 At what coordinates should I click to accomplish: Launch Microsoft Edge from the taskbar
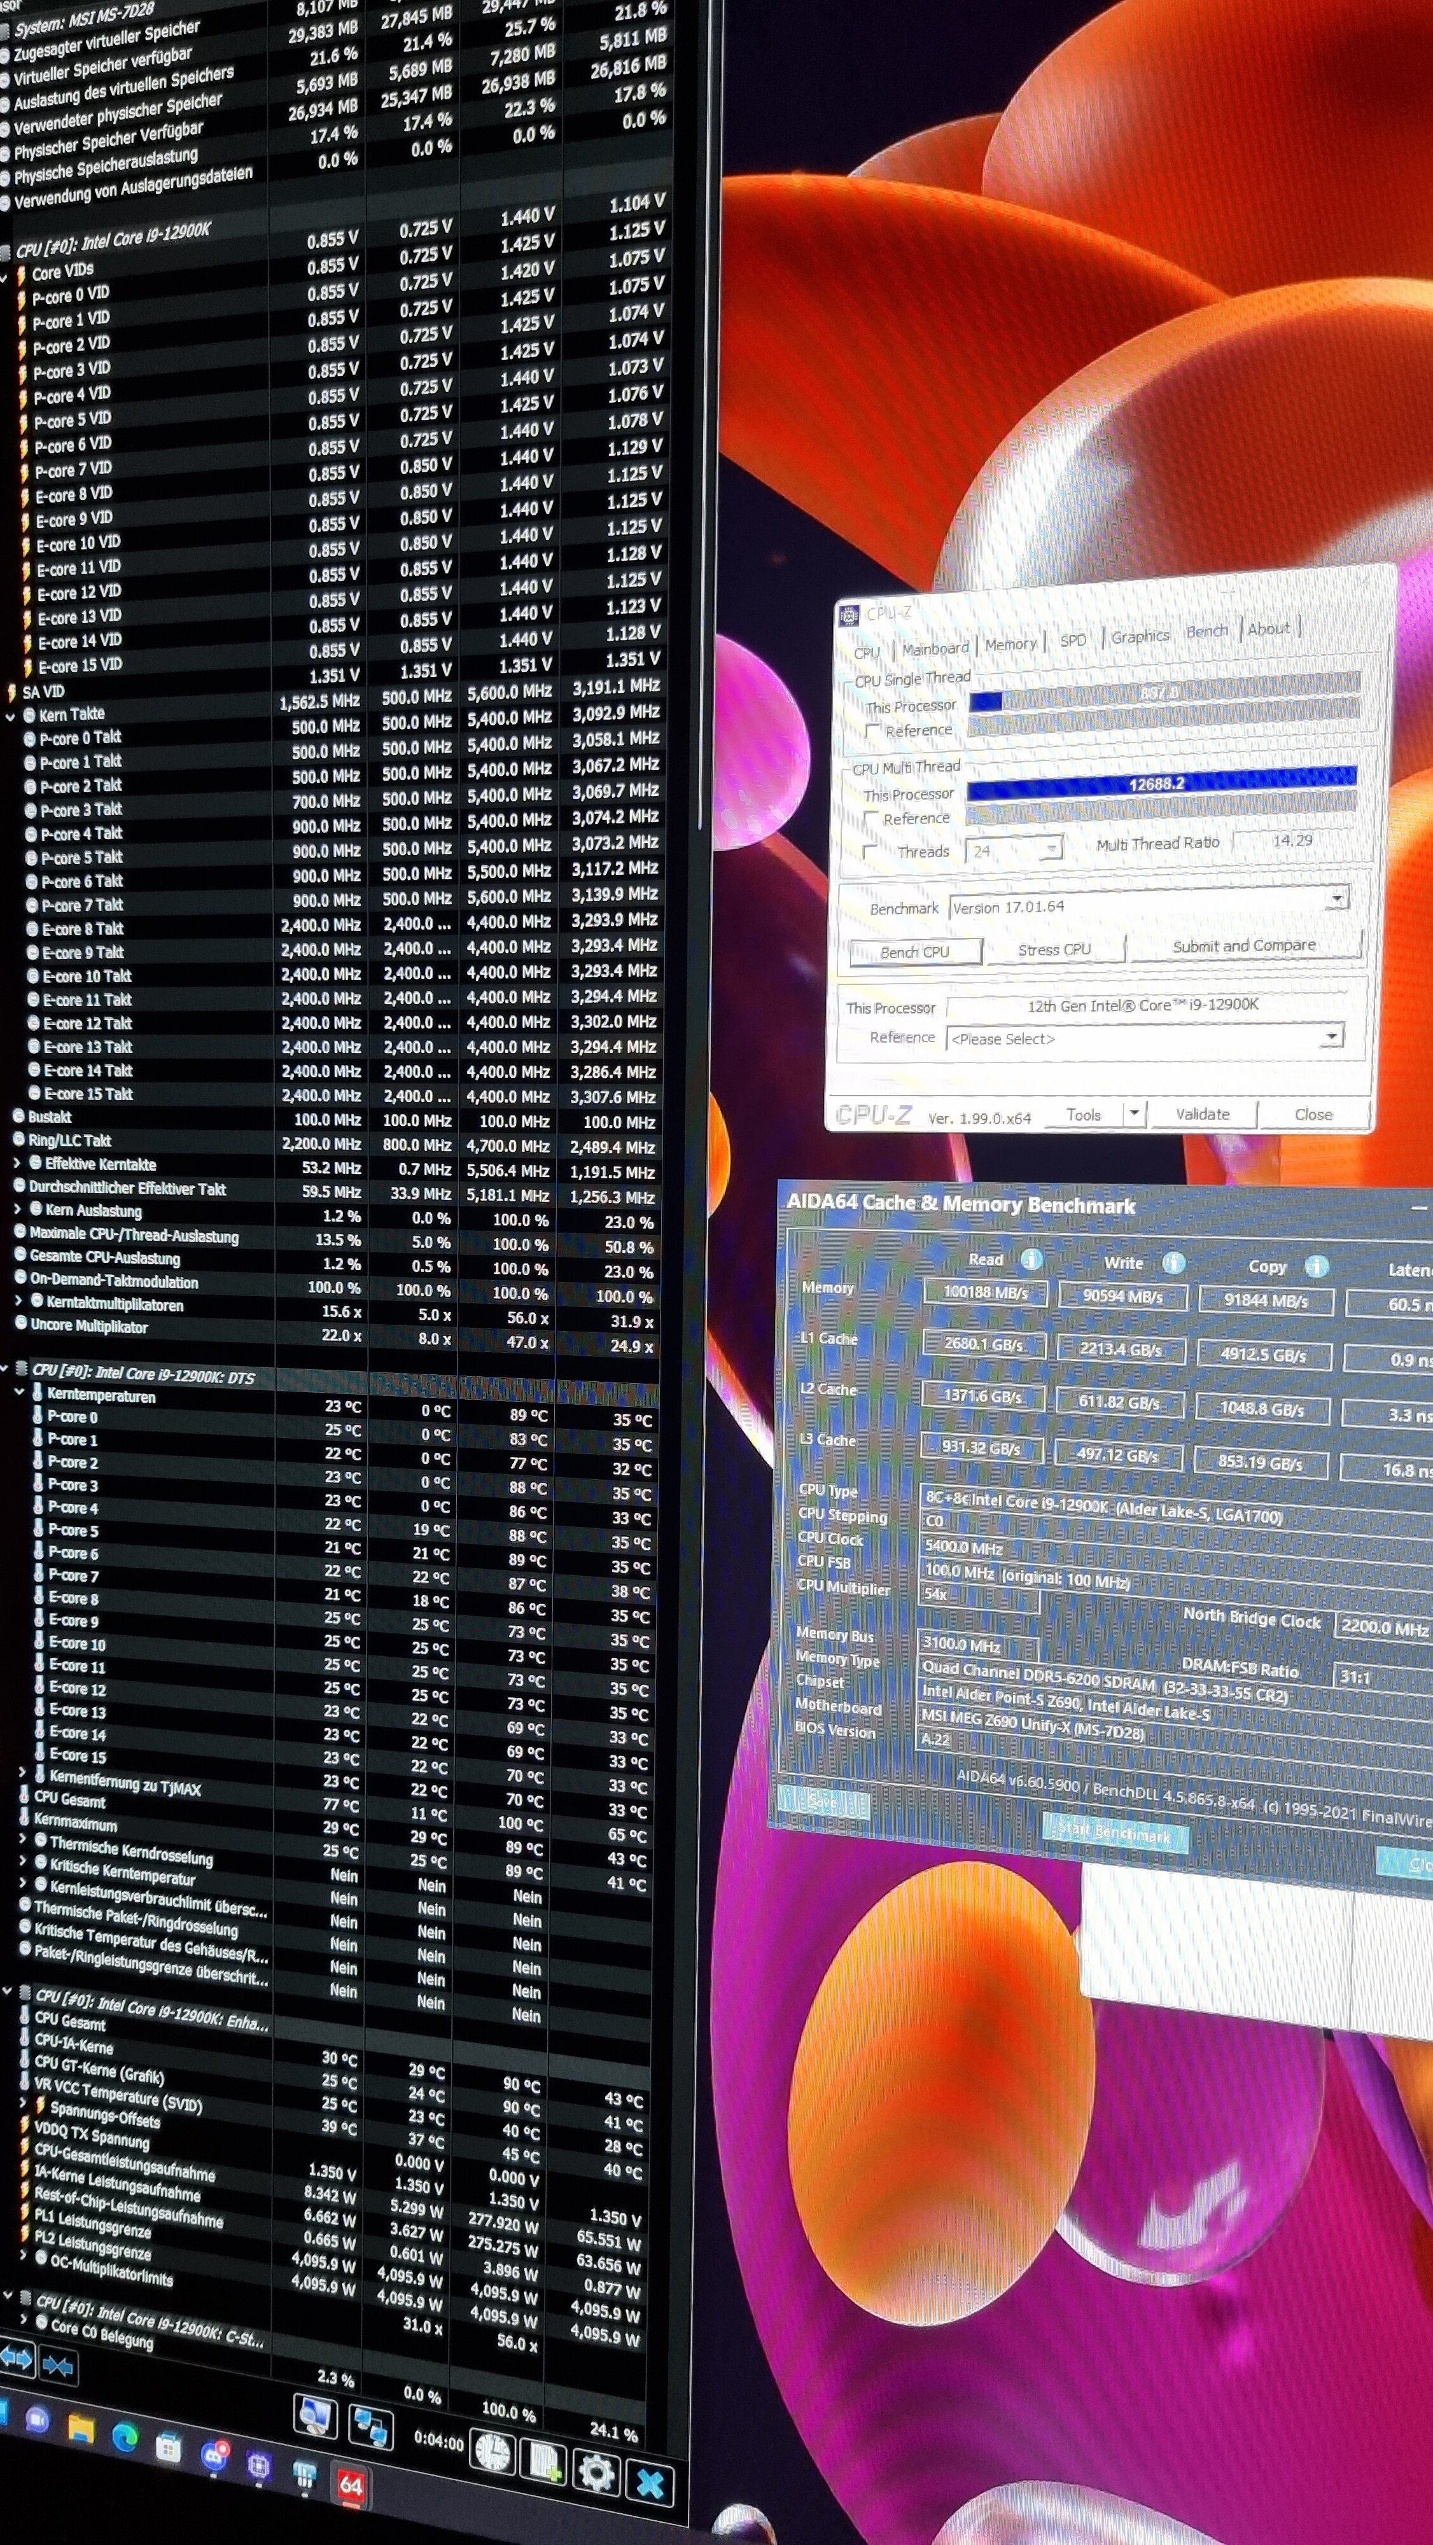click(x=125, y=2438)
